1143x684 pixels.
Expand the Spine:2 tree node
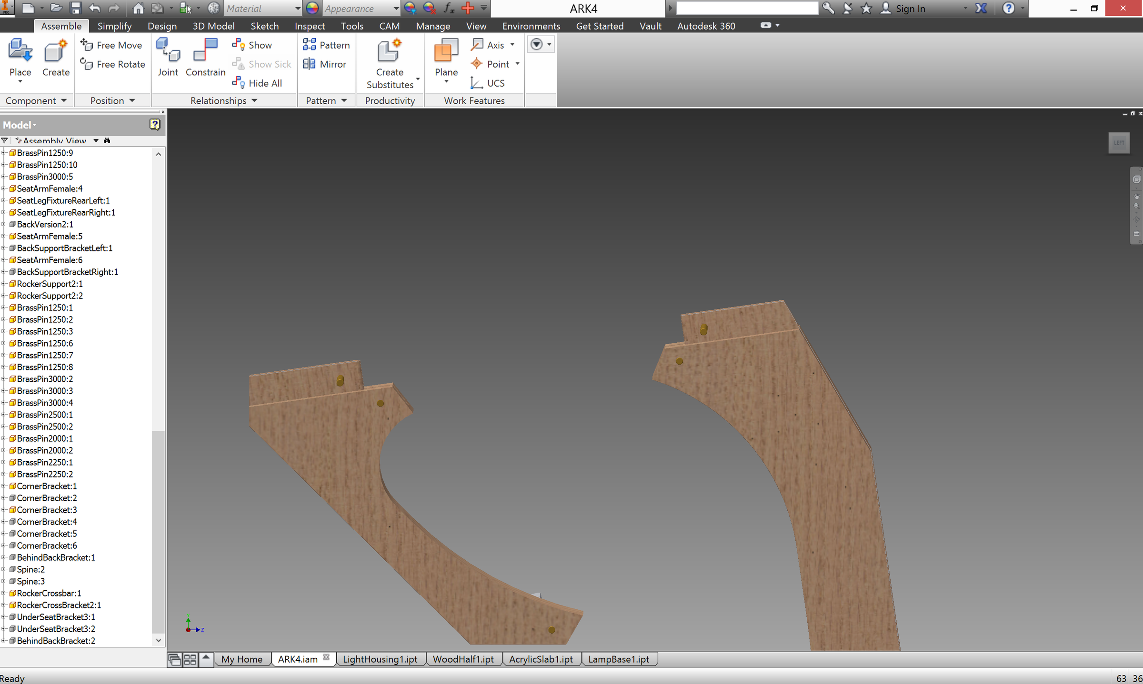[x=3, y=569]
